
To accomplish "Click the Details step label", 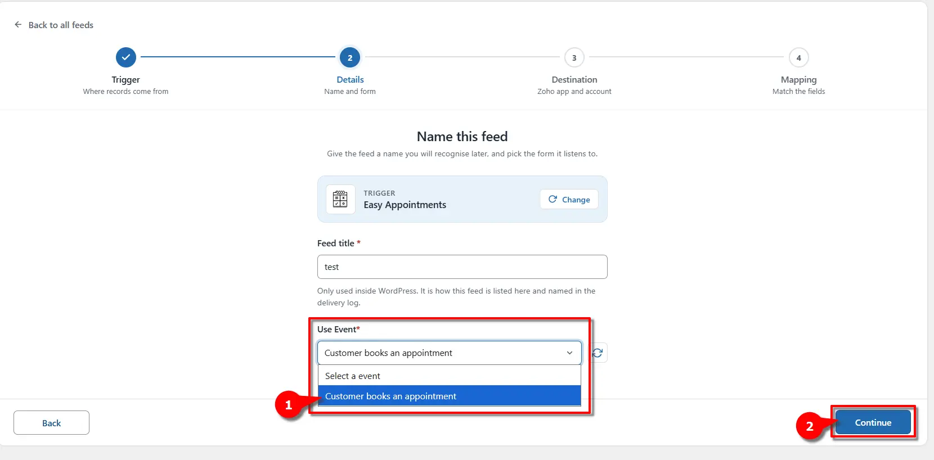I will point(350,80).
